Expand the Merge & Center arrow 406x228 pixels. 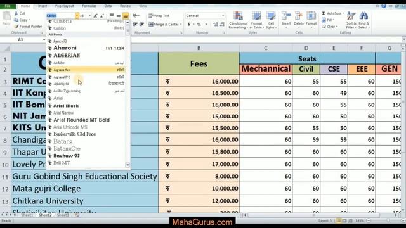[181, 24]
